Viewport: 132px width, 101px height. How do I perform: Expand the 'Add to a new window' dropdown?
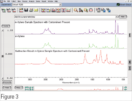pyautogui.click(x=116, y=17)
